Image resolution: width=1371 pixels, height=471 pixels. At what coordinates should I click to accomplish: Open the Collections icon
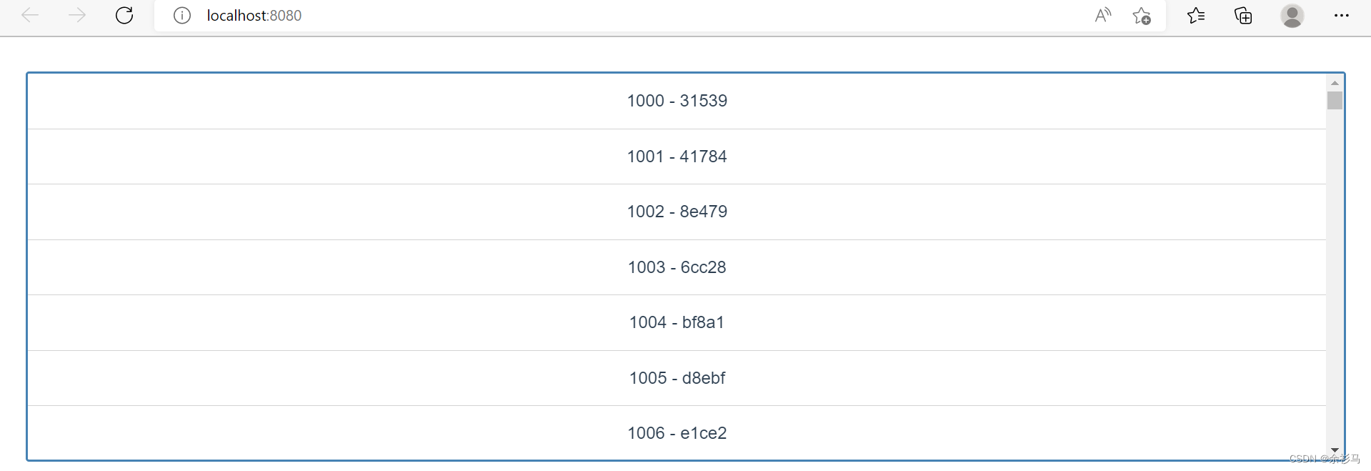coord(1243,15)
